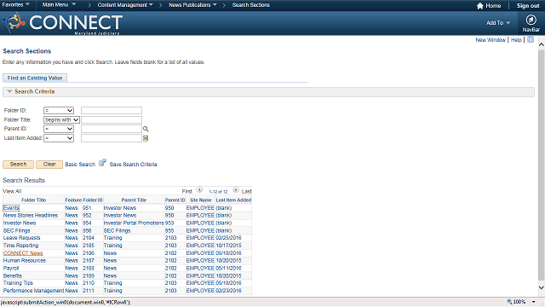Image resolution: width=545 pixels, height=307 pixels.
Task: Open News Publications breadcrumb menu
Action: (x=192, y=5)
